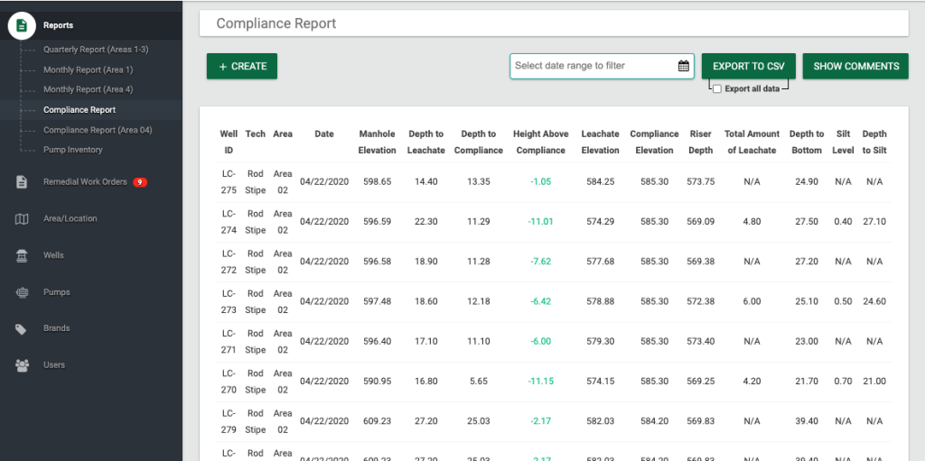Open Quarterly Report (Areas 1-3)
The image size is (925, 461).
96,50
